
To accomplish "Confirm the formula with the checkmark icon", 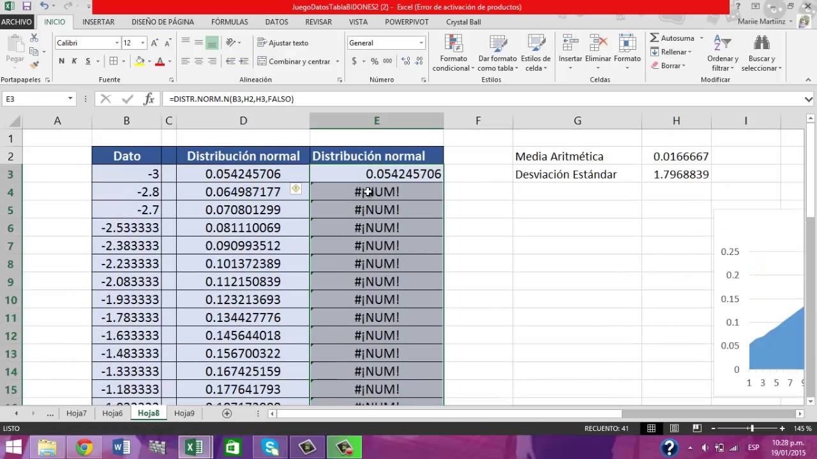I will [128, 99].
